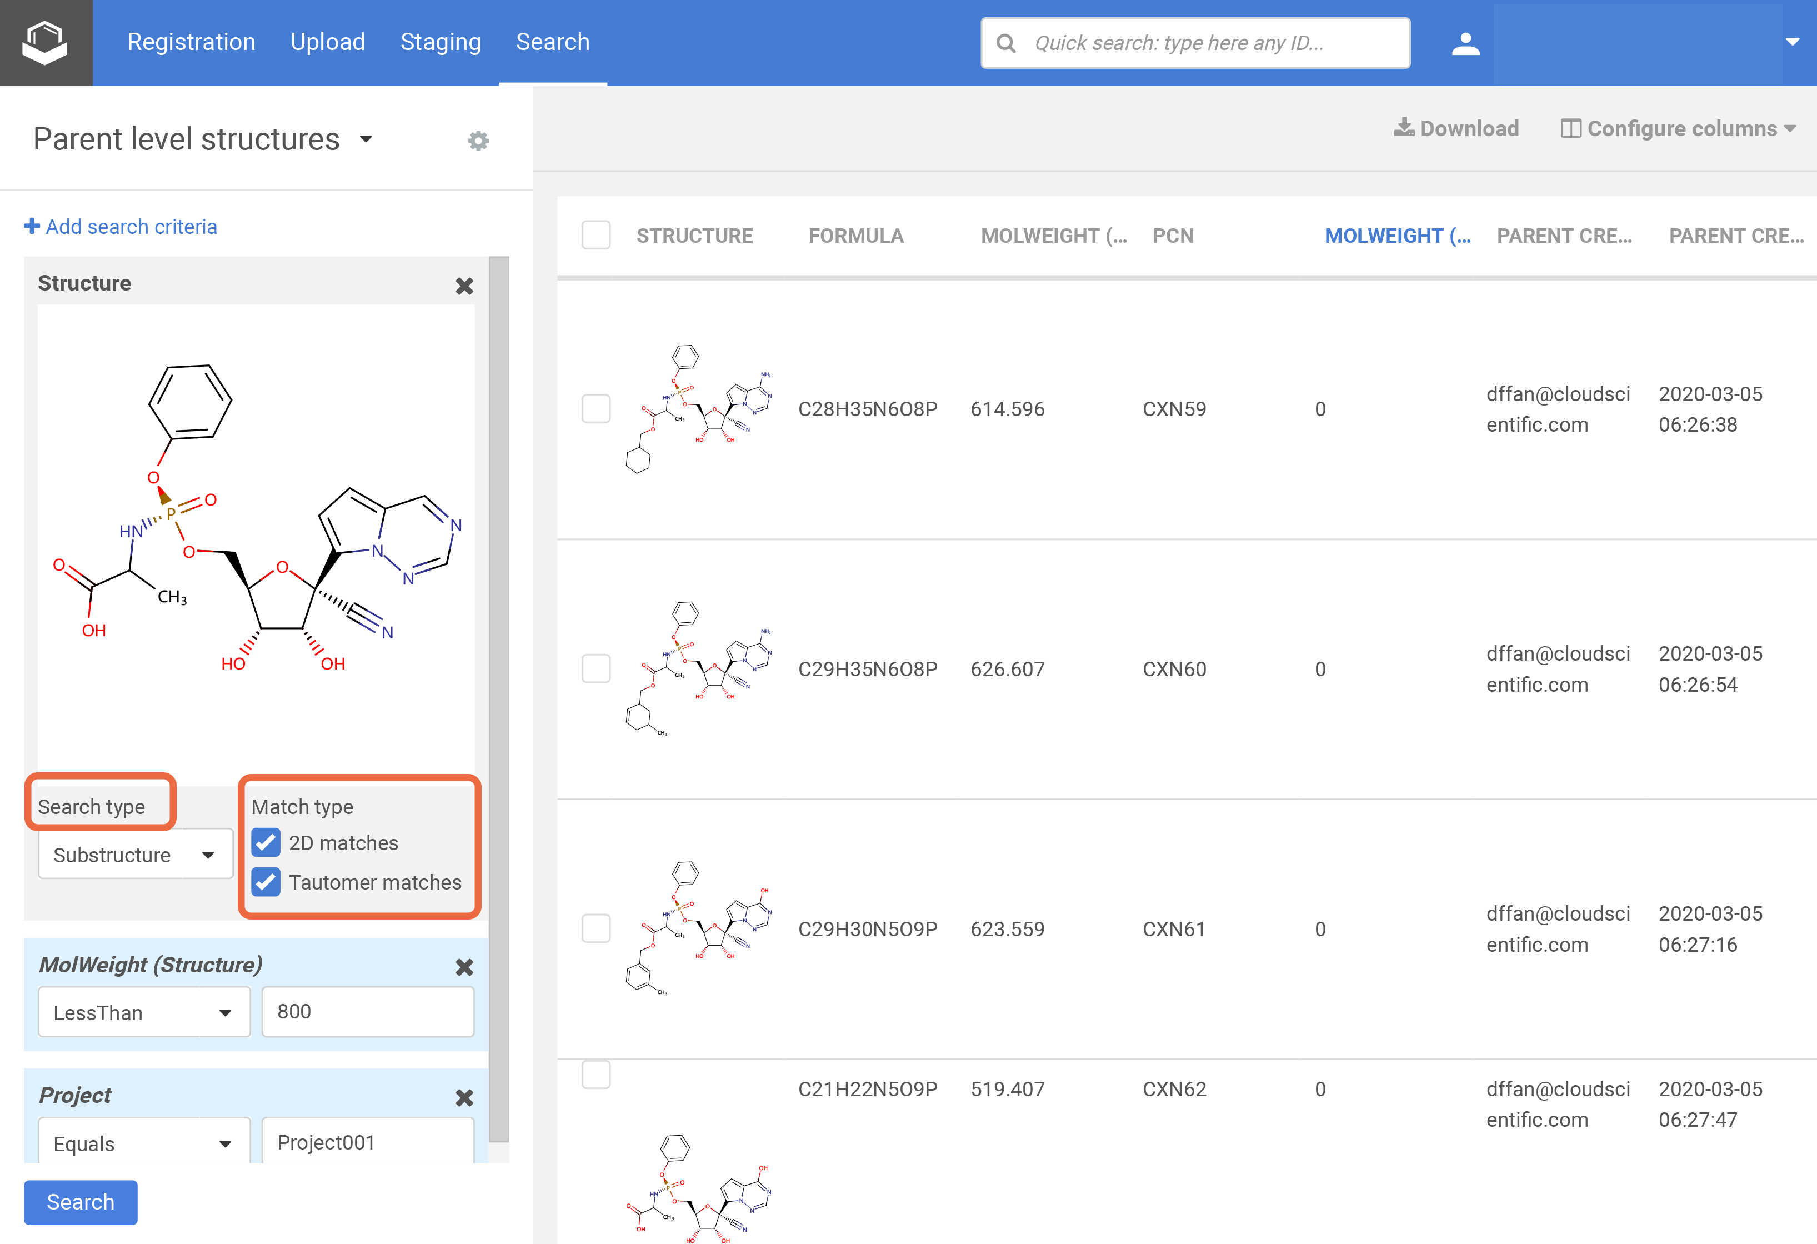Click the STRUCTURE column header
This screenshot has height=1244, width=1817.
click(x=694, y=236)
